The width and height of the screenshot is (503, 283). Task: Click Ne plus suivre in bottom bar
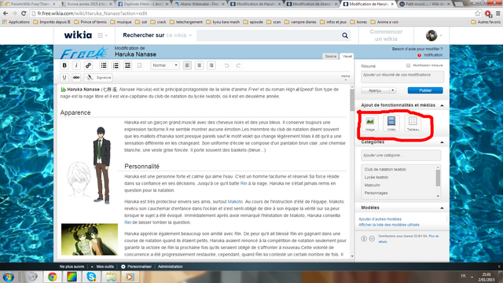click(72, 266)
